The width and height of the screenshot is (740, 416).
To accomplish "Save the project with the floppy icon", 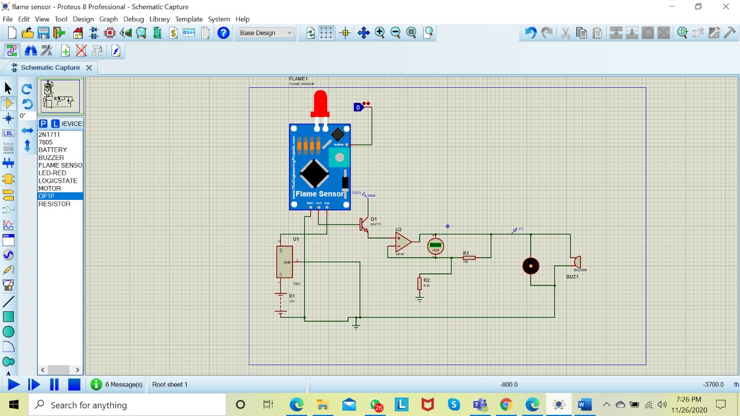I will pos(43,33).
